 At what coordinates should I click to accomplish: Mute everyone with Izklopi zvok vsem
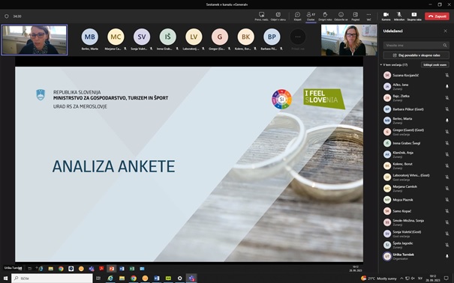[x=434, y=65]
